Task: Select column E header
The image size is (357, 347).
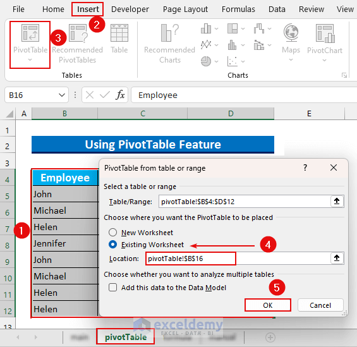Action: (x=309, y=113)
